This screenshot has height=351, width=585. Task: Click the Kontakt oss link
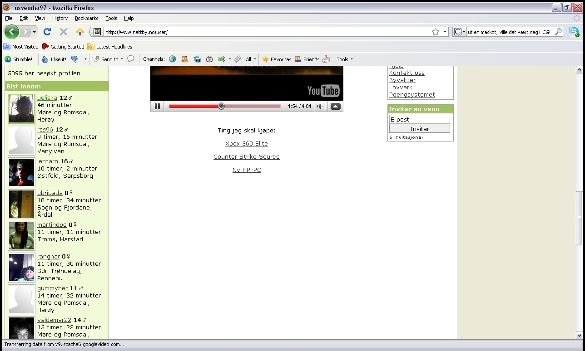coord(407,73)
